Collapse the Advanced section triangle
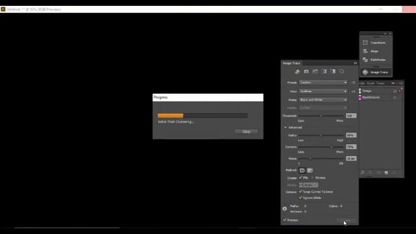 point(285,127)
